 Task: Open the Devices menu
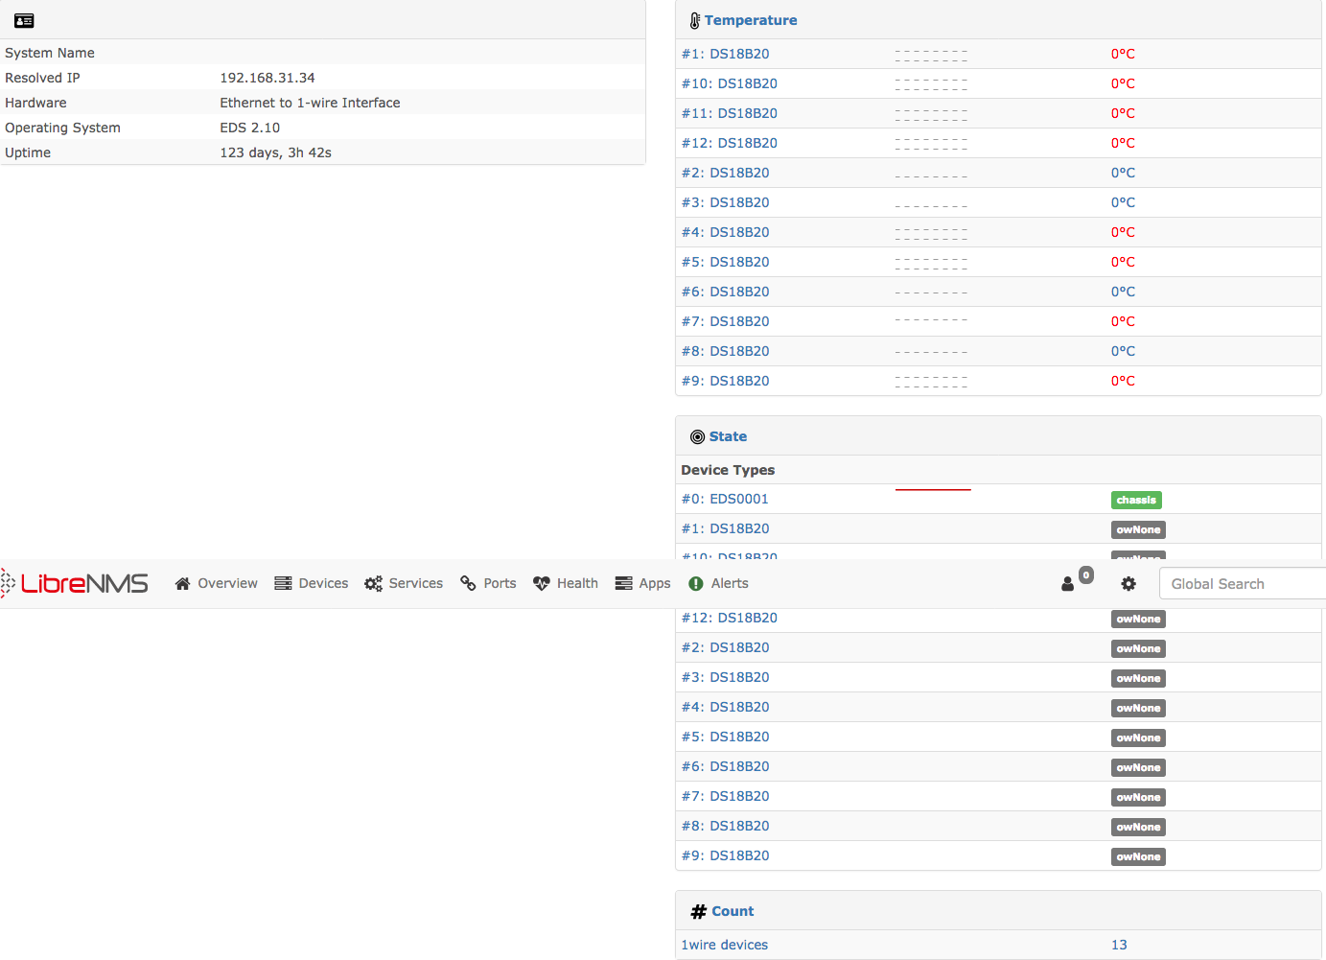pyautogui.click(x=311, y=583)
